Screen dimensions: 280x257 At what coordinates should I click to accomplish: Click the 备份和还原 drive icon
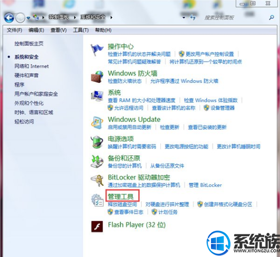pyautogui.click(x=97, y=162)
